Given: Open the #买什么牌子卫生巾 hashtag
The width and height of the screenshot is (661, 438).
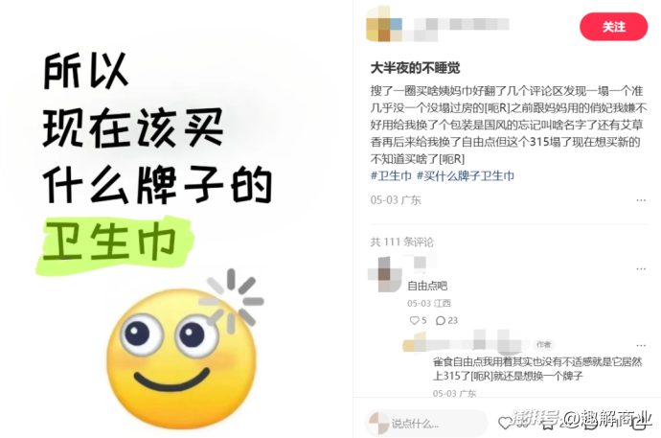Looking at the screenshot, I should [x=466, y=175].
